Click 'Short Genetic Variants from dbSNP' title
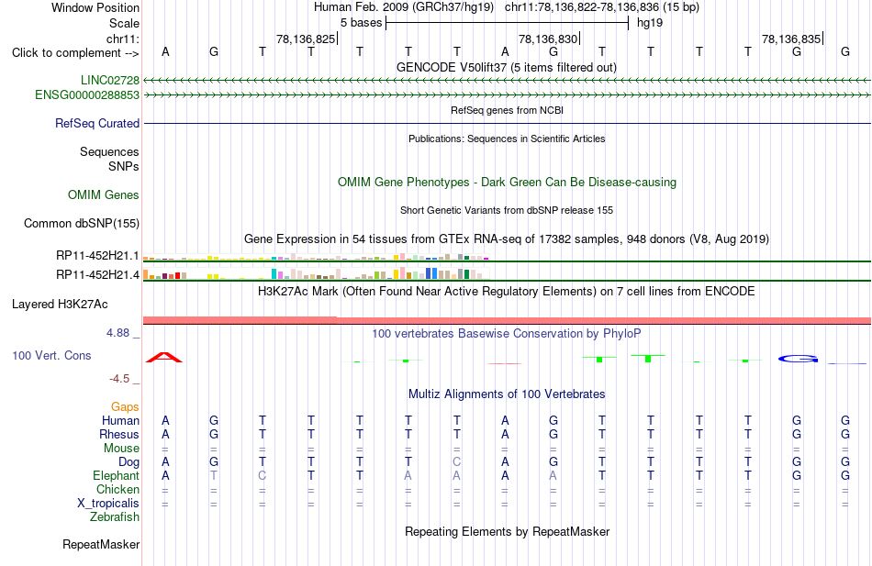The height and width of the screenshot is (566, 872). tap(507, 210)
